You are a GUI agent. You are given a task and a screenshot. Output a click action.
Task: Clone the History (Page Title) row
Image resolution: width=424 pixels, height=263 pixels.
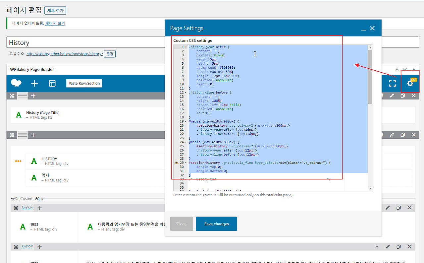403,96
